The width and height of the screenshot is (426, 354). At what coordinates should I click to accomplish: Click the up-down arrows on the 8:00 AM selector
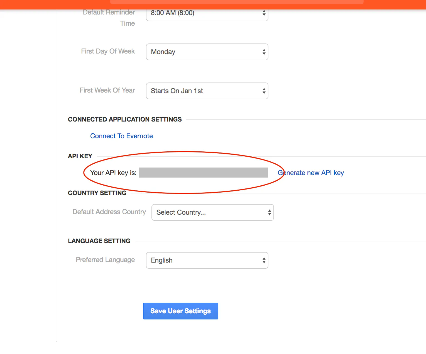(264, 13)
